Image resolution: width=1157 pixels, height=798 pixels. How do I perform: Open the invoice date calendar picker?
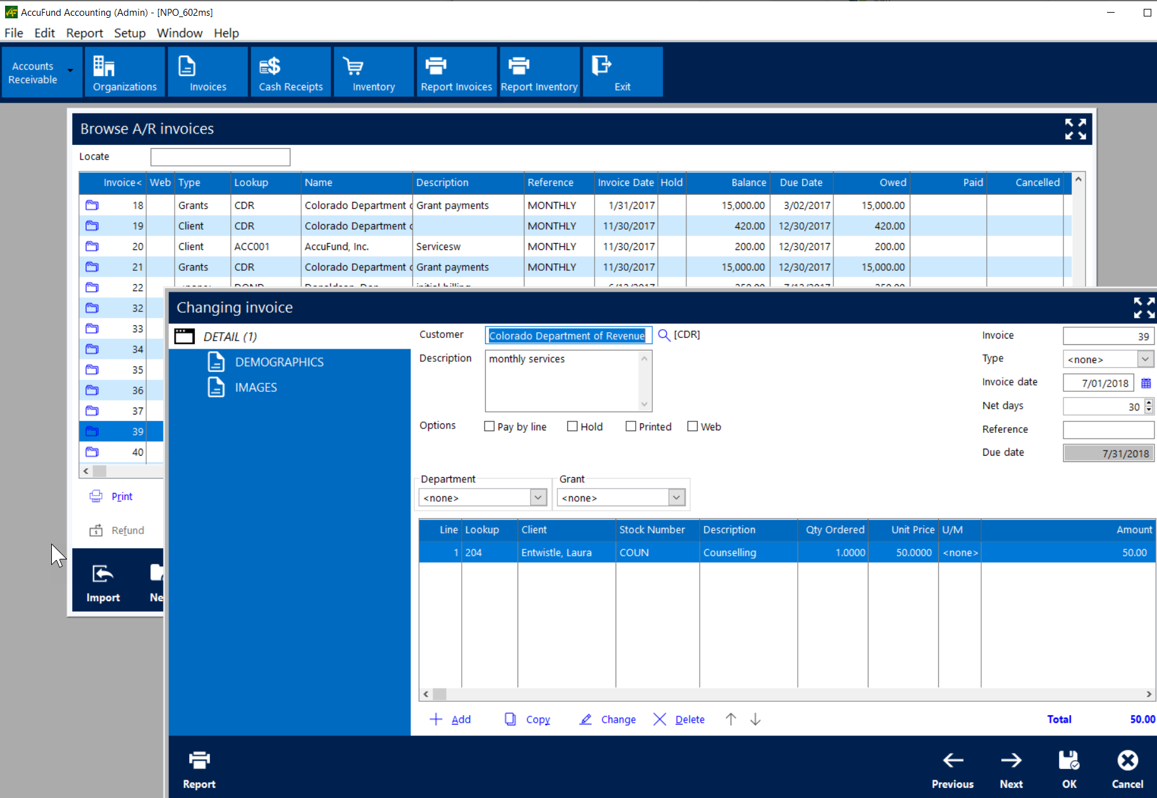pyautogui.click(x=1146, y=383)
